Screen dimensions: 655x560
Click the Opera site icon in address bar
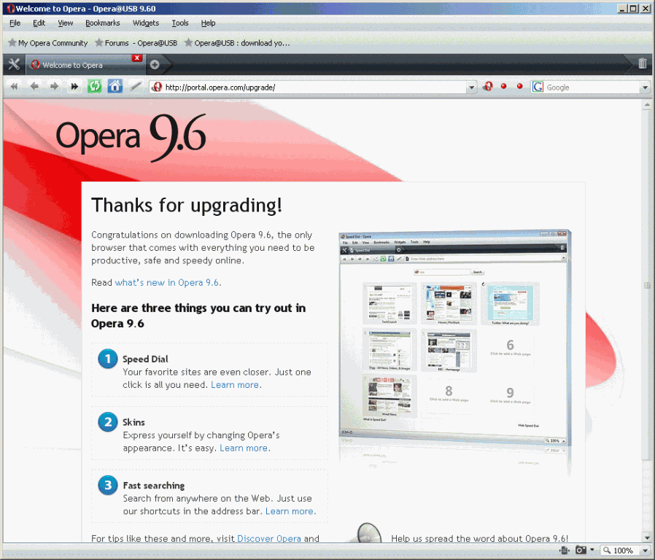point(157,87)
